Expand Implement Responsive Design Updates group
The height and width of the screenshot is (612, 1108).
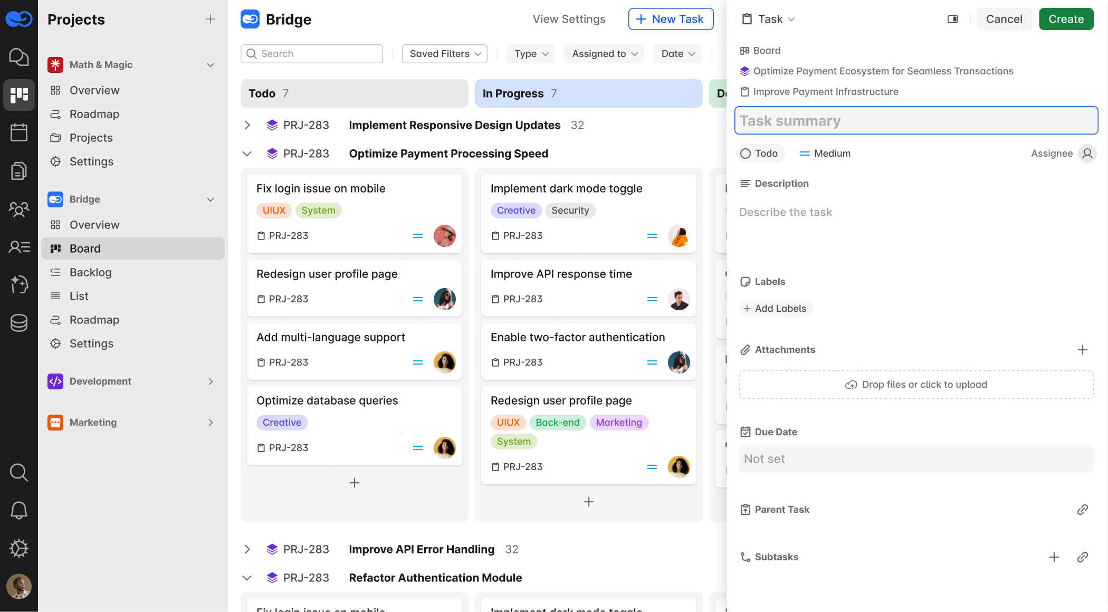point(247,125)
